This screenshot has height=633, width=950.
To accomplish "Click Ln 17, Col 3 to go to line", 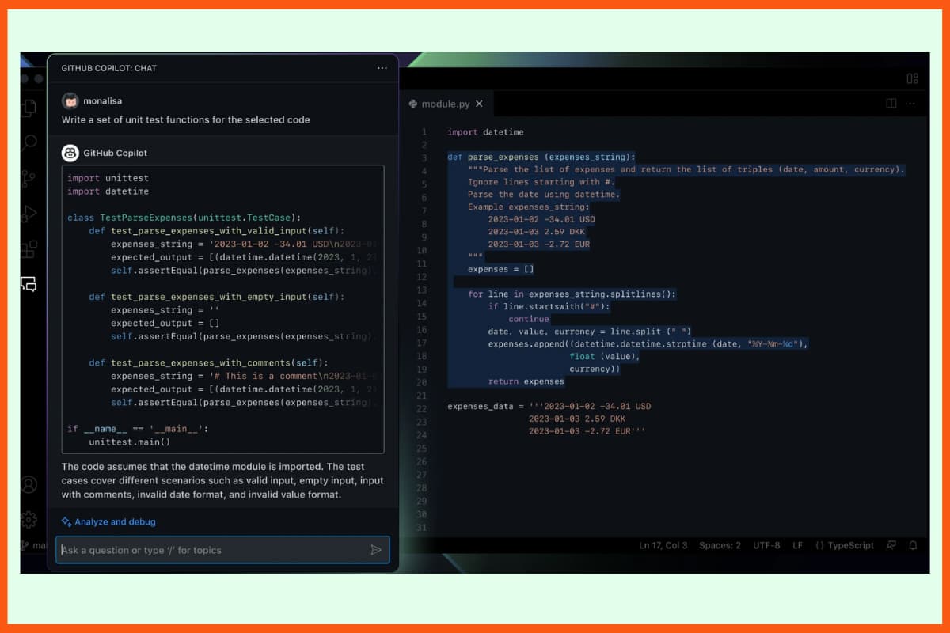I will point(662,545).
